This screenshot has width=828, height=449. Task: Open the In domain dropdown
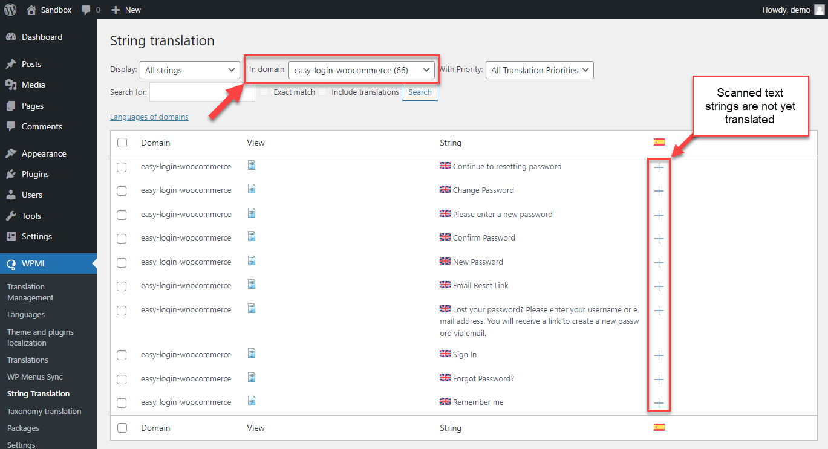point(362,70)
